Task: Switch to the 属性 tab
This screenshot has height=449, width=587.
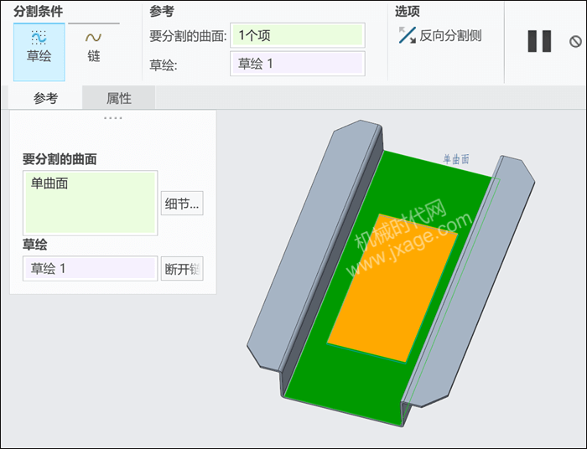Action: click(x=119, y=98)
